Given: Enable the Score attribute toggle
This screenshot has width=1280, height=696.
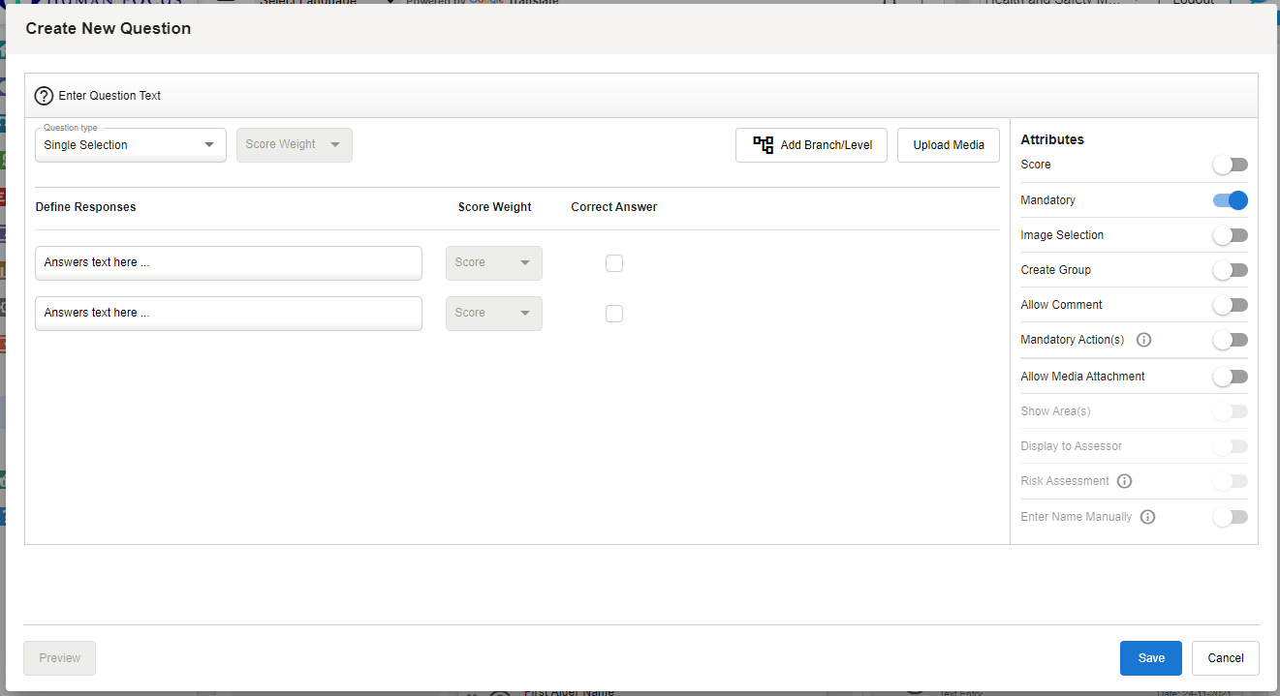Looking at the screenshot, I should tap(1230, 166).
